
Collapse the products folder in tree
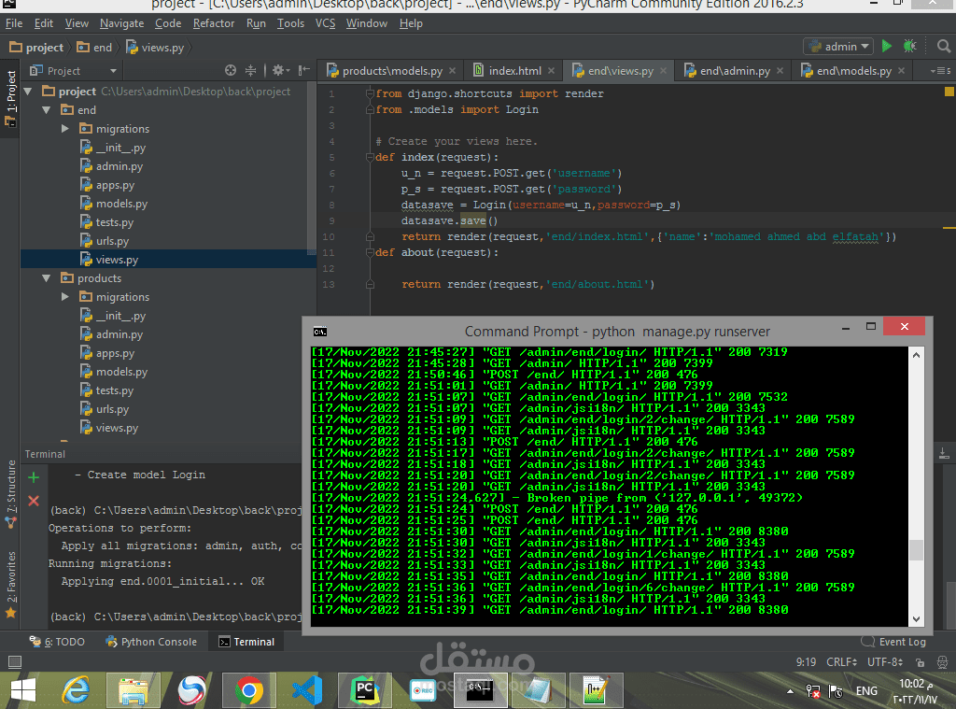click(x=47, y=278)
